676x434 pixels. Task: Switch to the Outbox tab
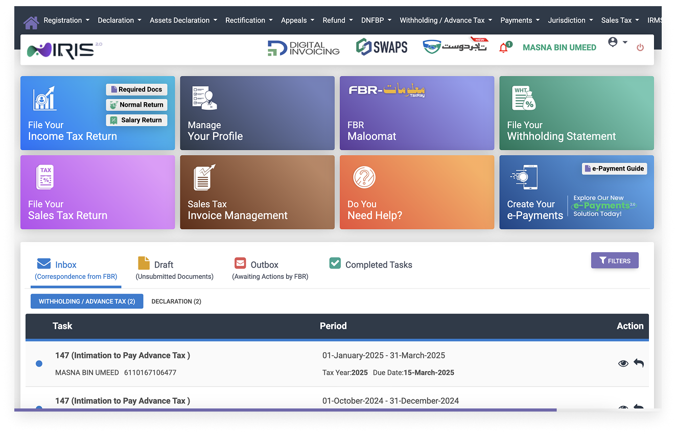tap(270, 270)
